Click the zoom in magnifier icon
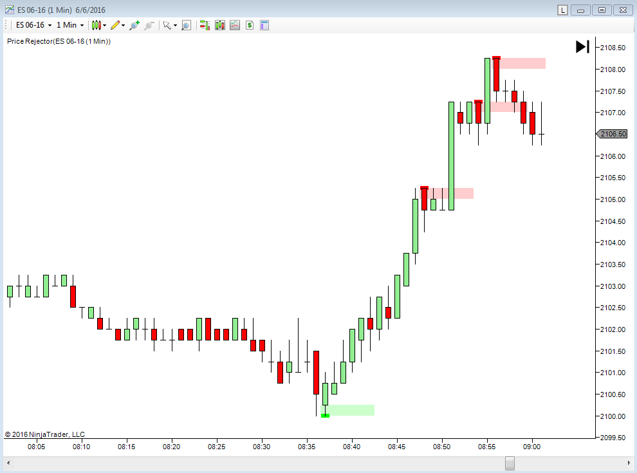 click(134, 25)
